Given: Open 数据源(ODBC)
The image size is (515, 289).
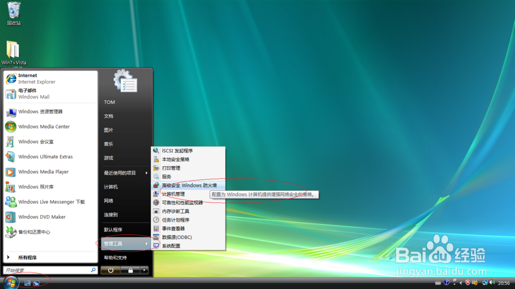Looking at the screenshot, I should (x=188, y=237).
